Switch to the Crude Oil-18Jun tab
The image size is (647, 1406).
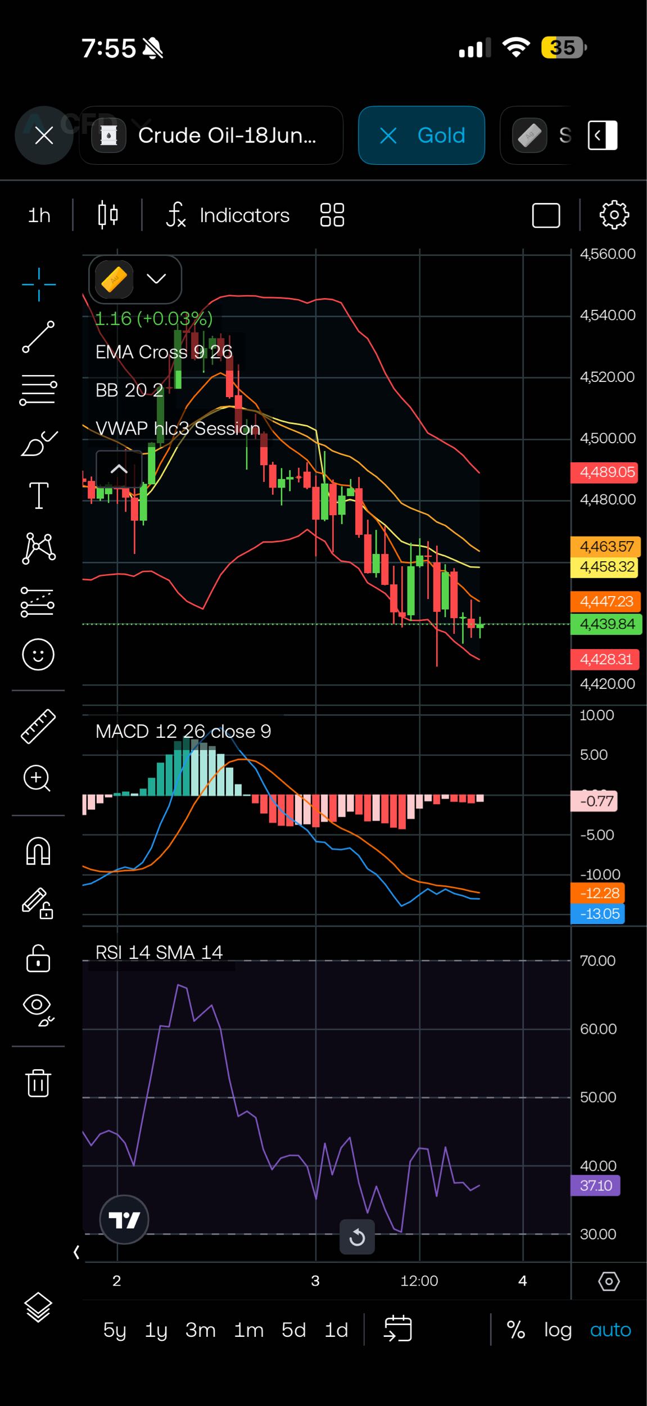coord(211,136)
